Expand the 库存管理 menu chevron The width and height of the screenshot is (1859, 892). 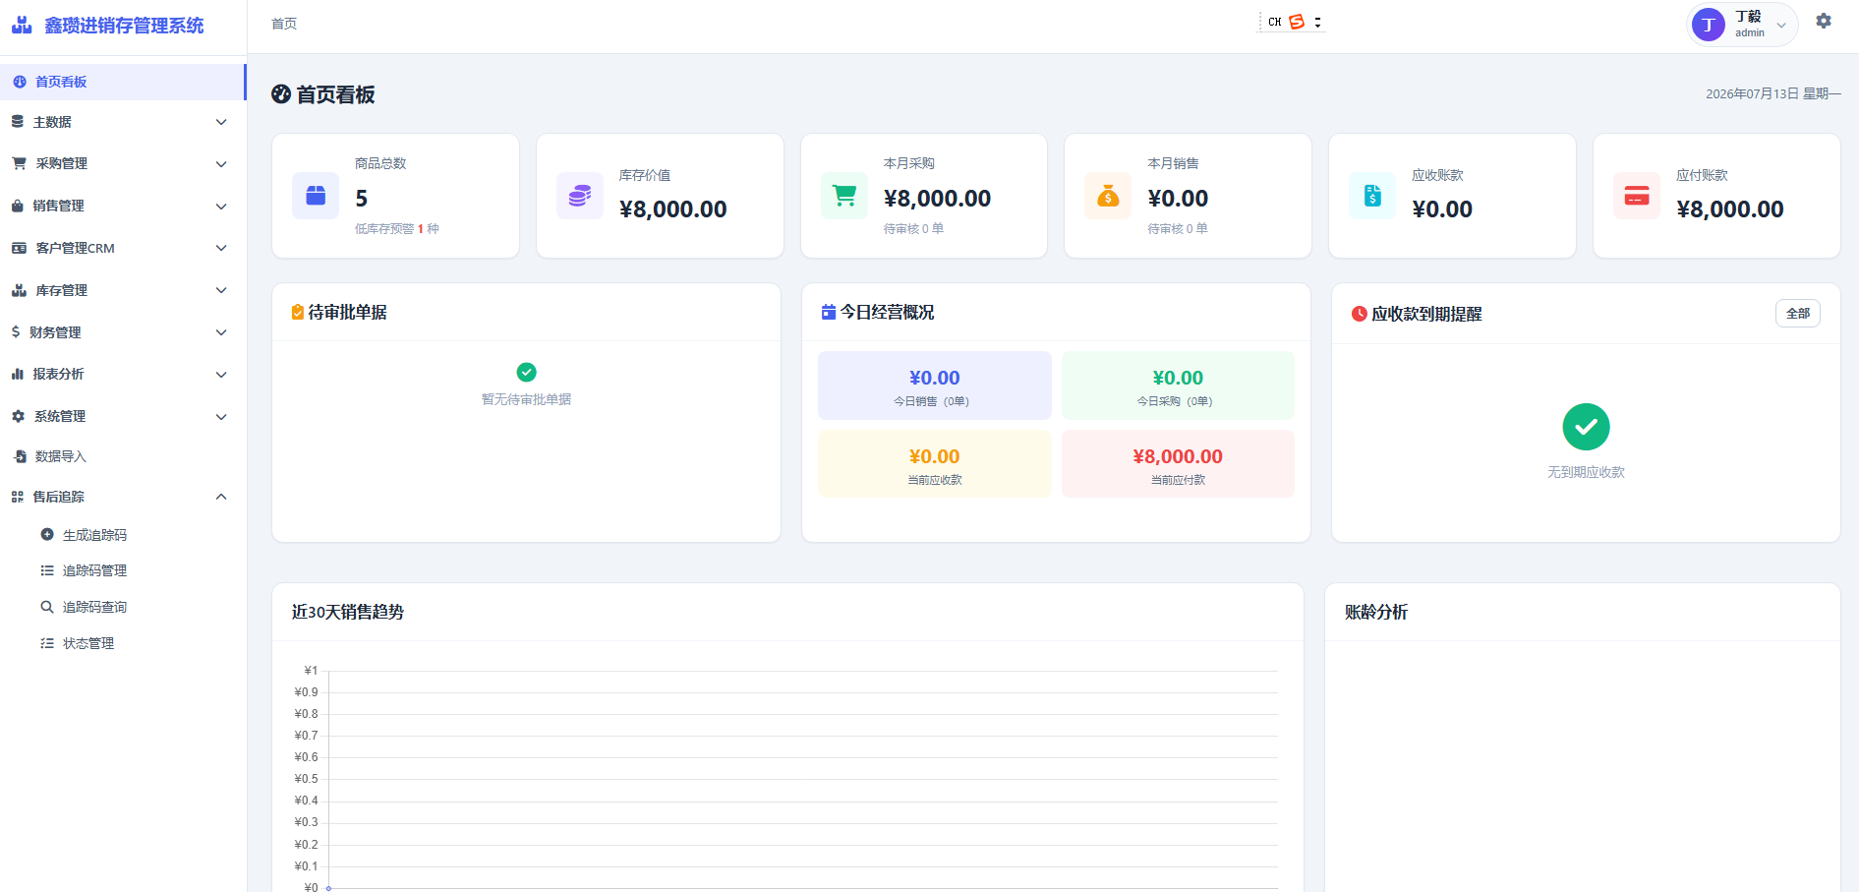point(221,290)
